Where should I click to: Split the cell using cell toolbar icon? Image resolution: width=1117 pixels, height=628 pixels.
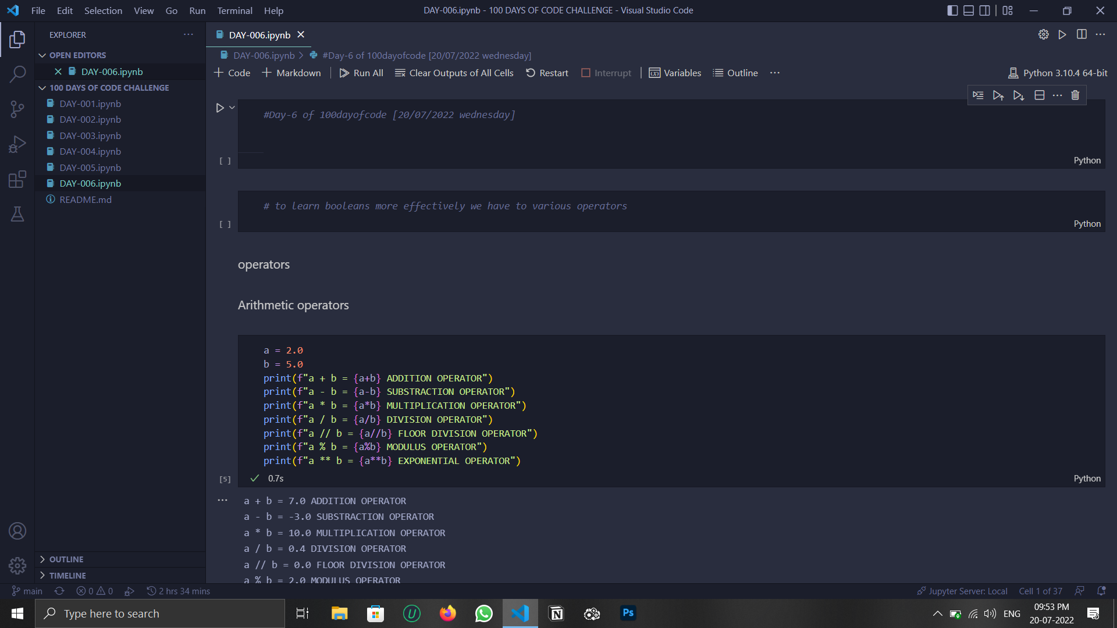pos(1040,95)
